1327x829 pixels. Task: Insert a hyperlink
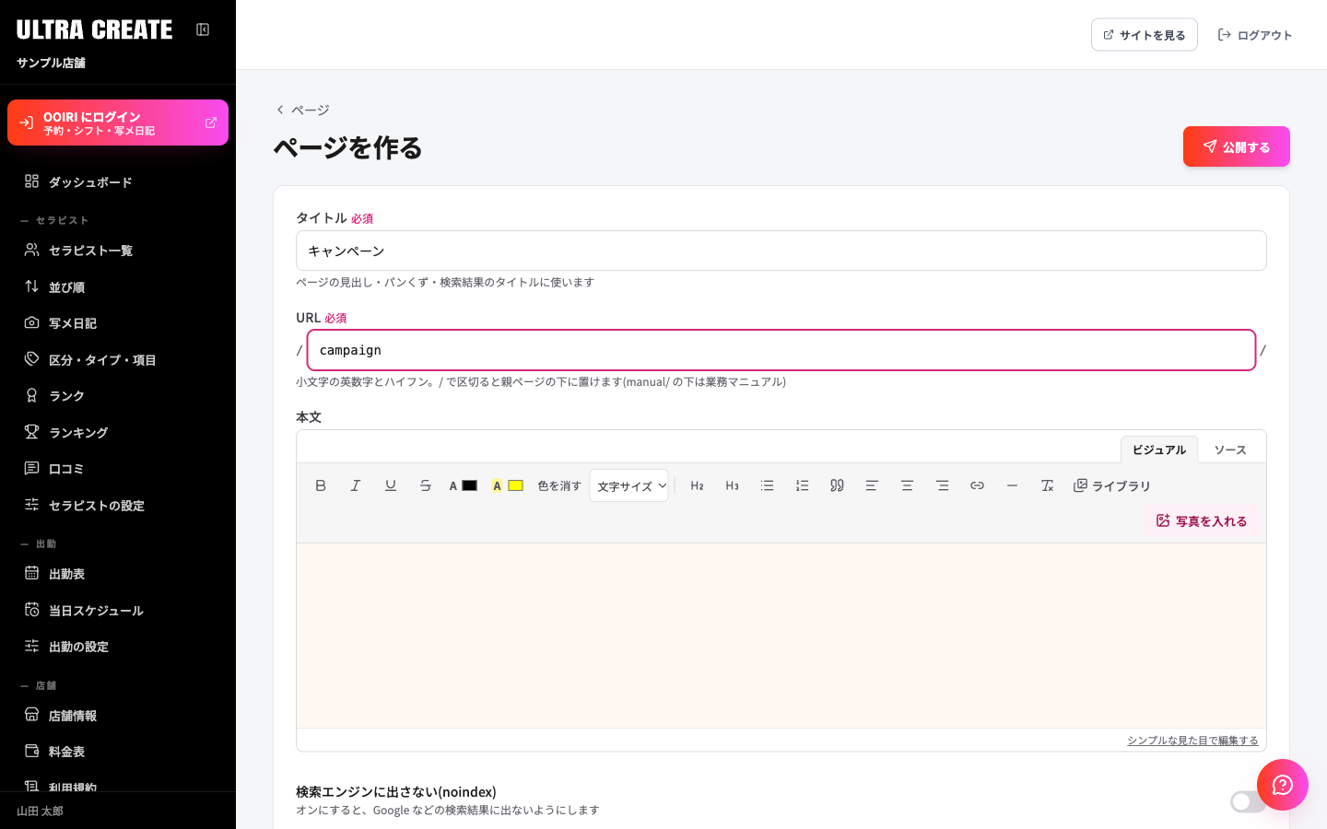(978, 485)
